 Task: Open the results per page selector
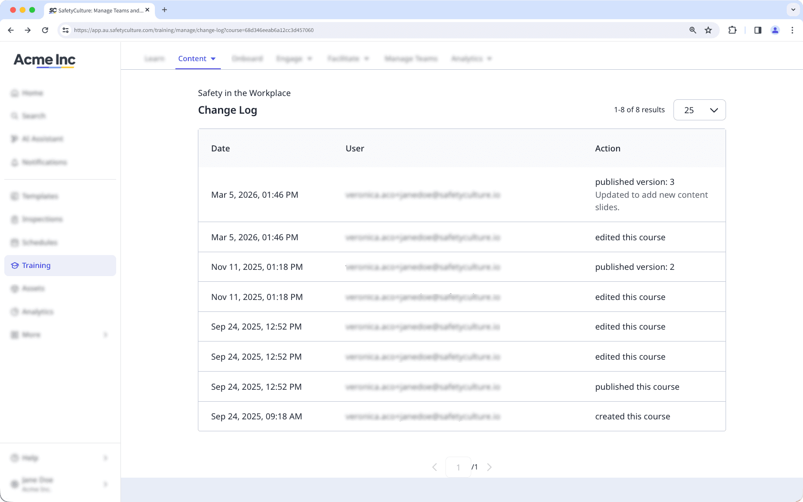pyautogui.click(x=699, y=110)
